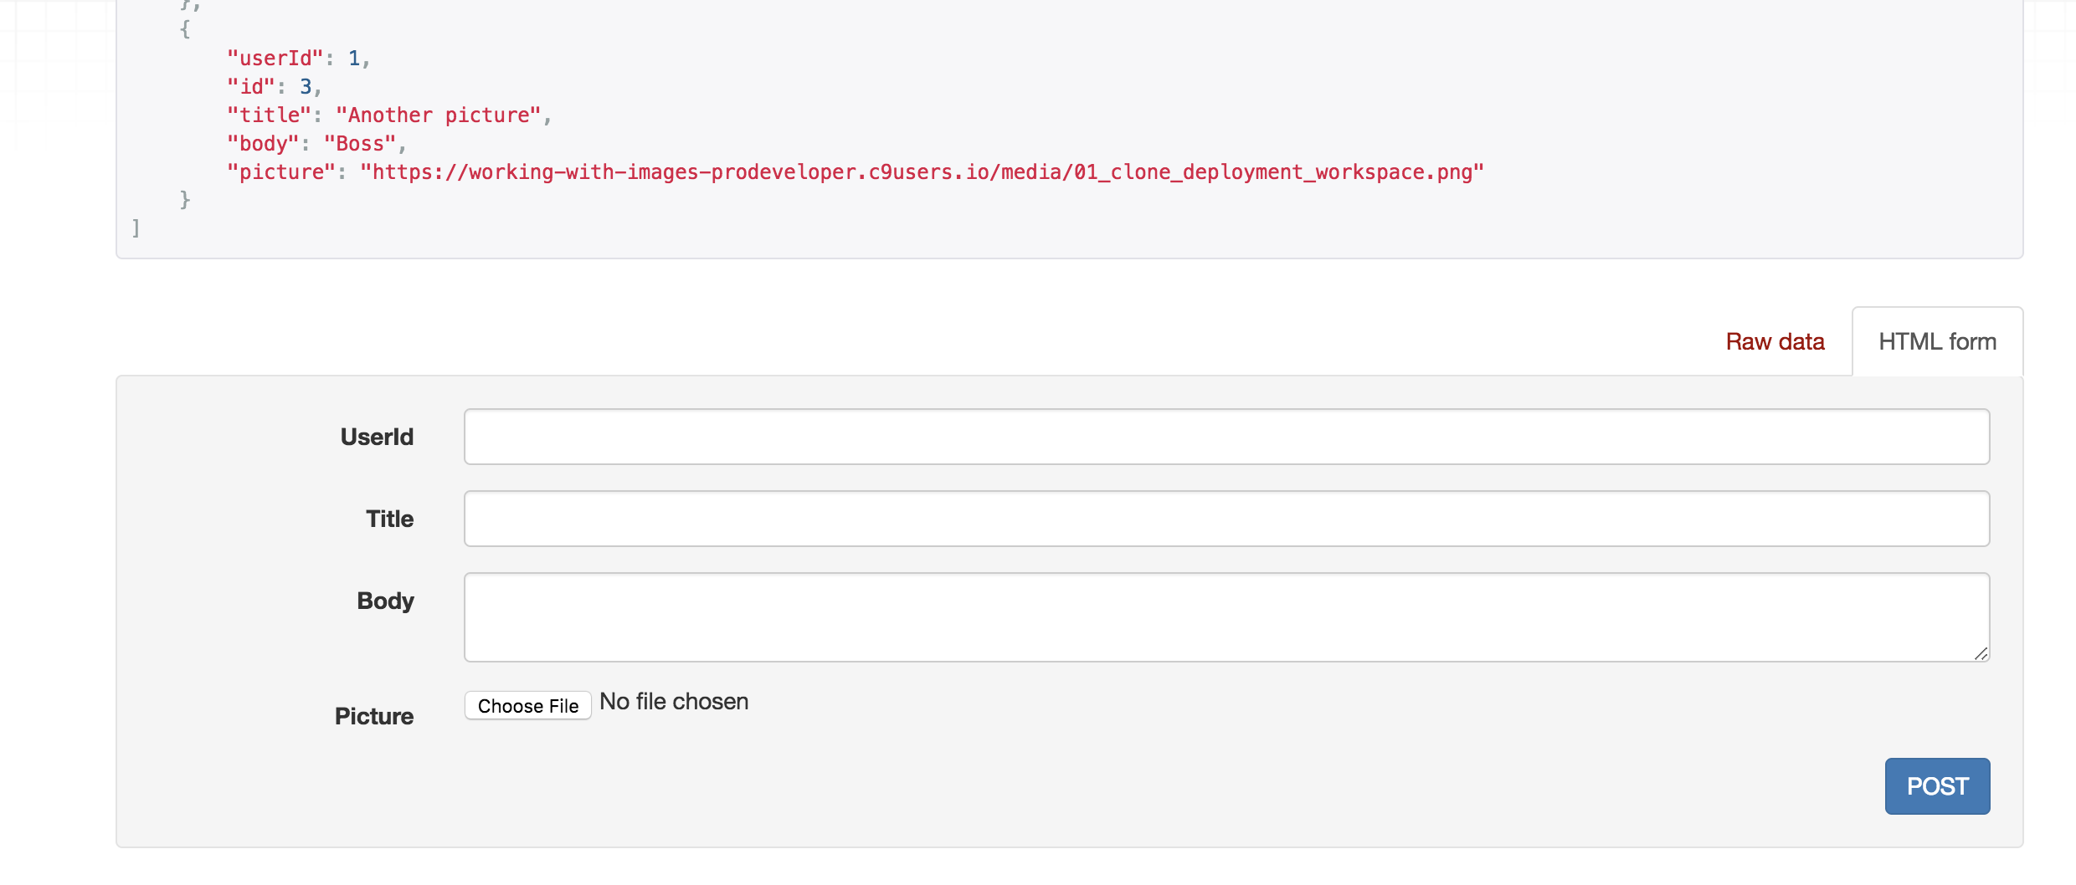Click the userId value 1 in JSON

tap(354, 59)
